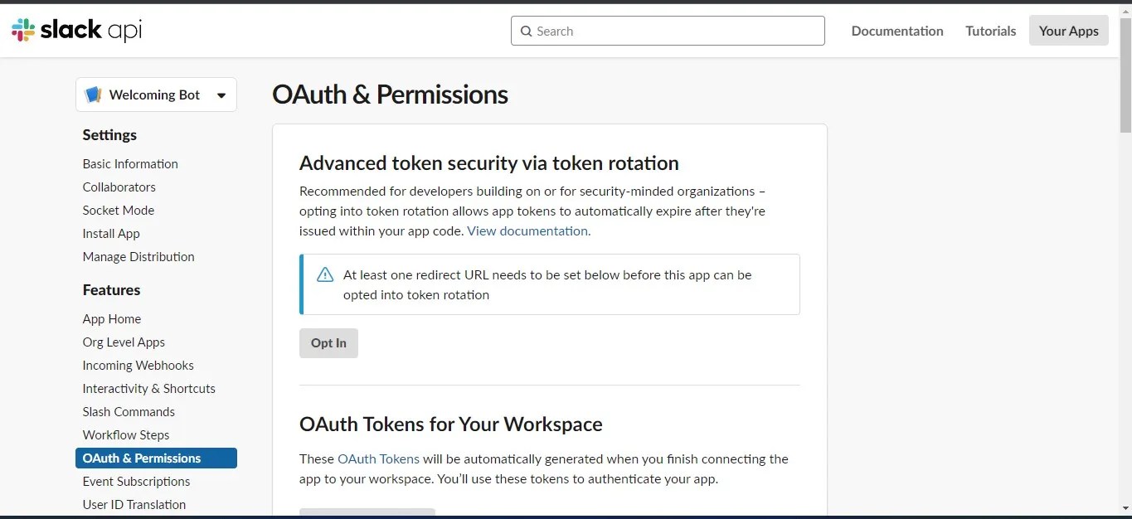This screenshot has height=519, width=1132.
Task: Open the app selector chevron
Action: 221,95
